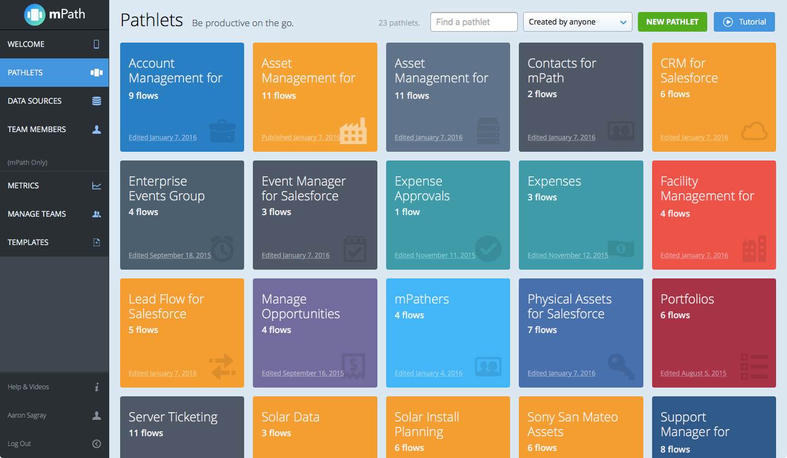Click the factory icon on orange Asset Management card
787x458 pixels.
(353, 132)
